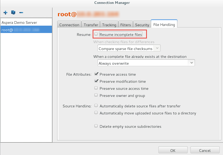This screenshot has width=223, height=155.
Task: Open the Transfer tab
Action: coord(91,24)
